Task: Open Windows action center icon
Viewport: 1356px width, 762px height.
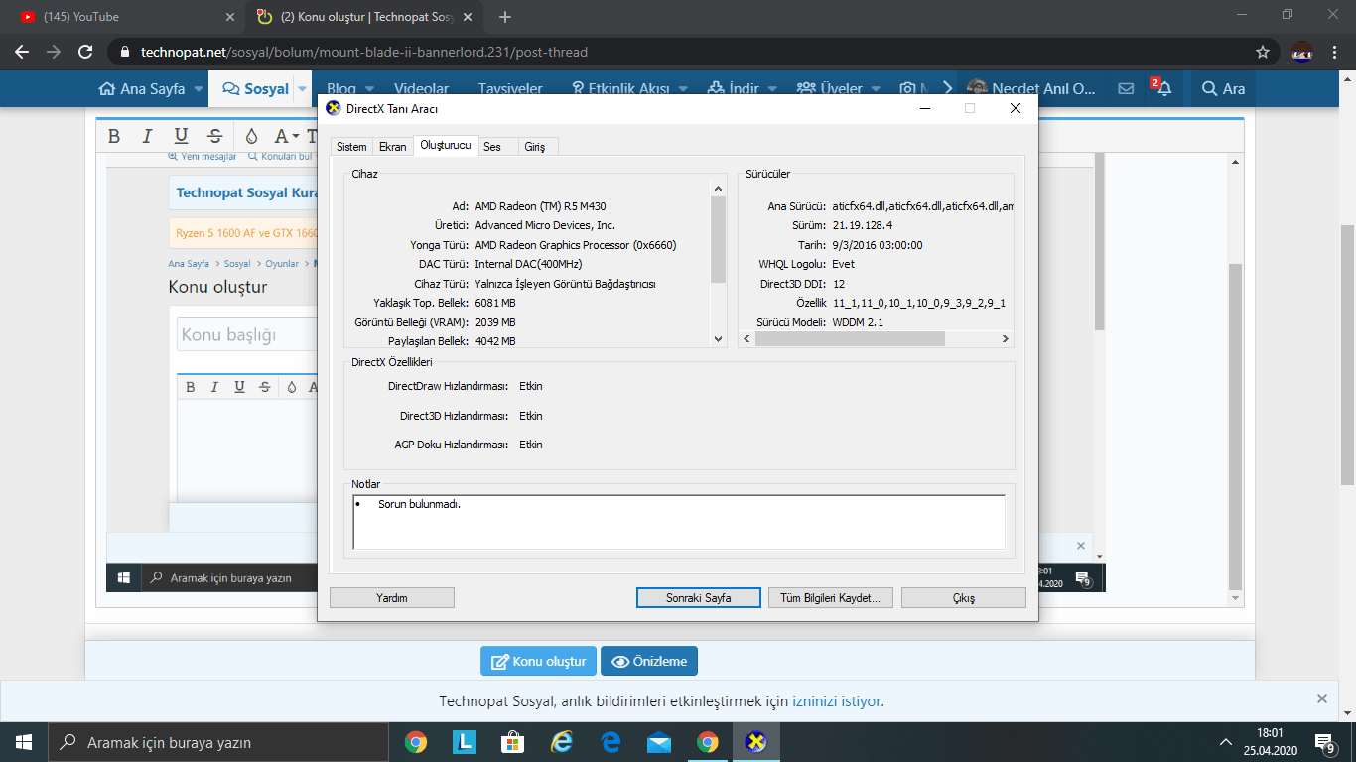Action: (x=1324, y=742)
